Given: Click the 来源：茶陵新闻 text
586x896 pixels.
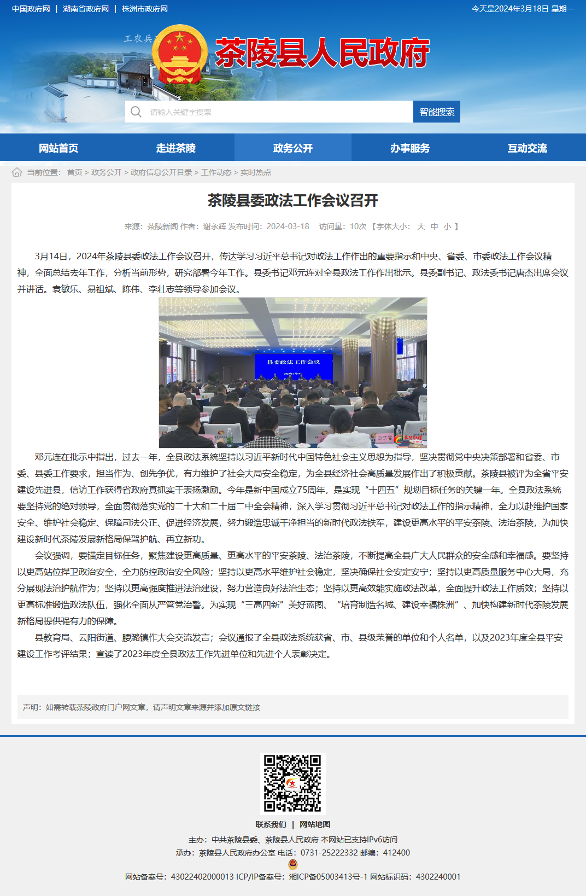Looking at the screenshot, I should point(151,226).
